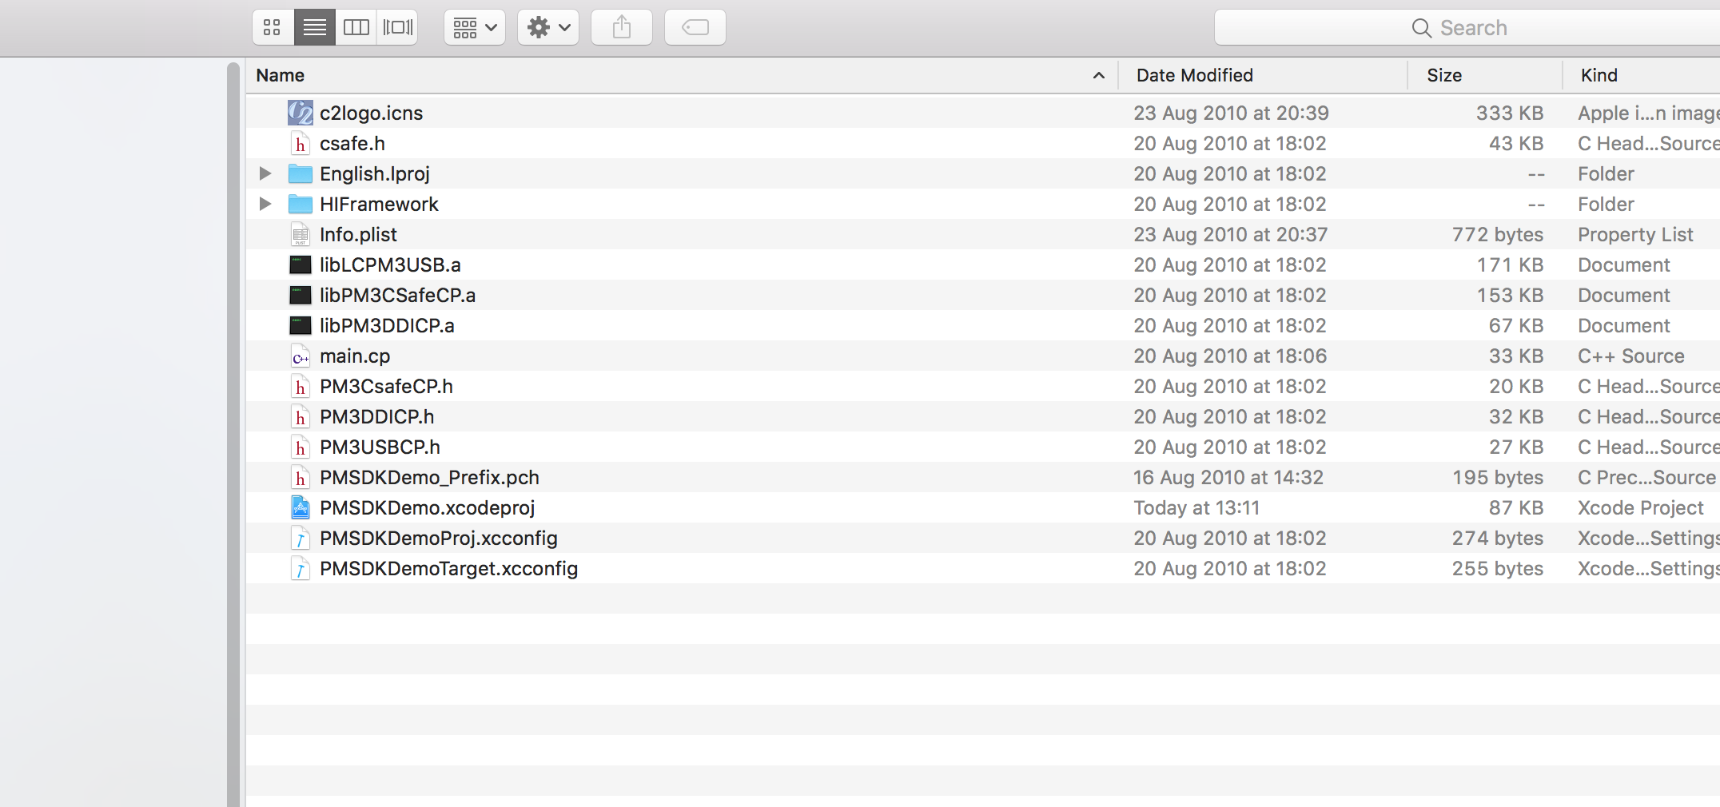The image size is (1720, 807).
Task: Select list view toggle
Action: [314, 26]
